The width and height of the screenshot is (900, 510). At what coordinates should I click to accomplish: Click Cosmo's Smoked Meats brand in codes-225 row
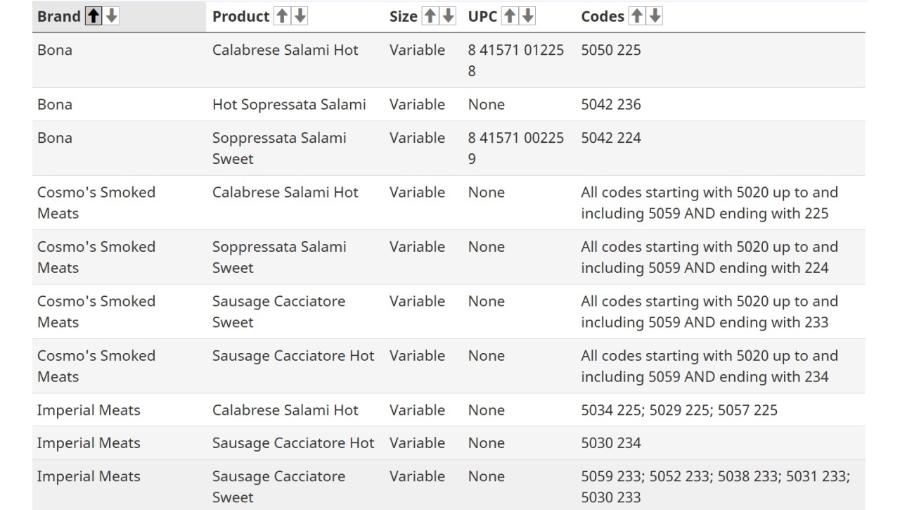pos(96,203)
